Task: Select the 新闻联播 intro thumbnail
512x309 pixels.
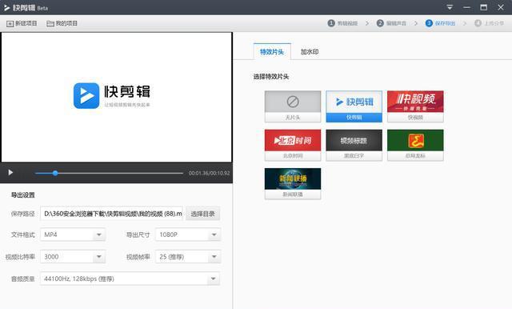Action: pyautogui.click(x=293, y=183)
